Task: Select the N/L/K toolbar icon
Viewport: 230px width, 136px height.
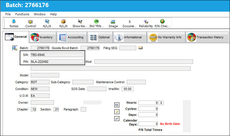Action: (x=63, y=22)
